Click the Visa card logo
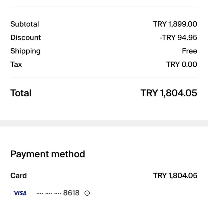 (20, 193)
